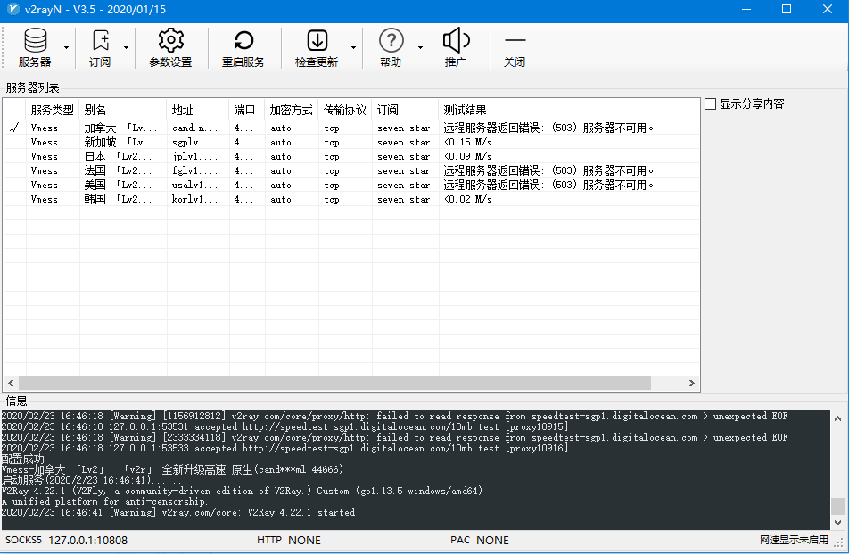Click the log panel scroll down arrow
This screenshot has height=554, width=849.
[x=837, y=523]
